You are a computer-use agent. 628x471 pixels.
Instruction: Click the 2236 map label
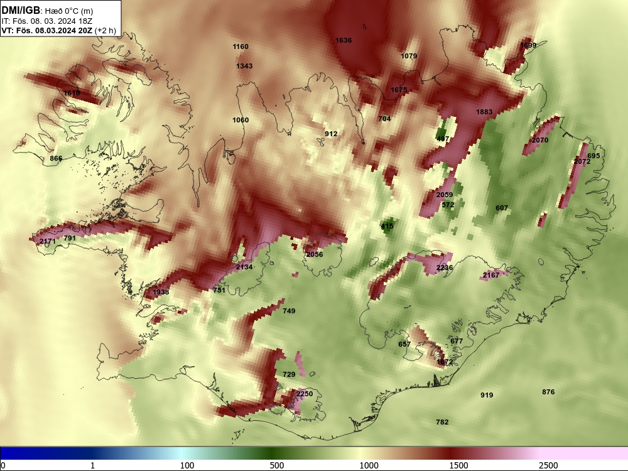point(445,268)
